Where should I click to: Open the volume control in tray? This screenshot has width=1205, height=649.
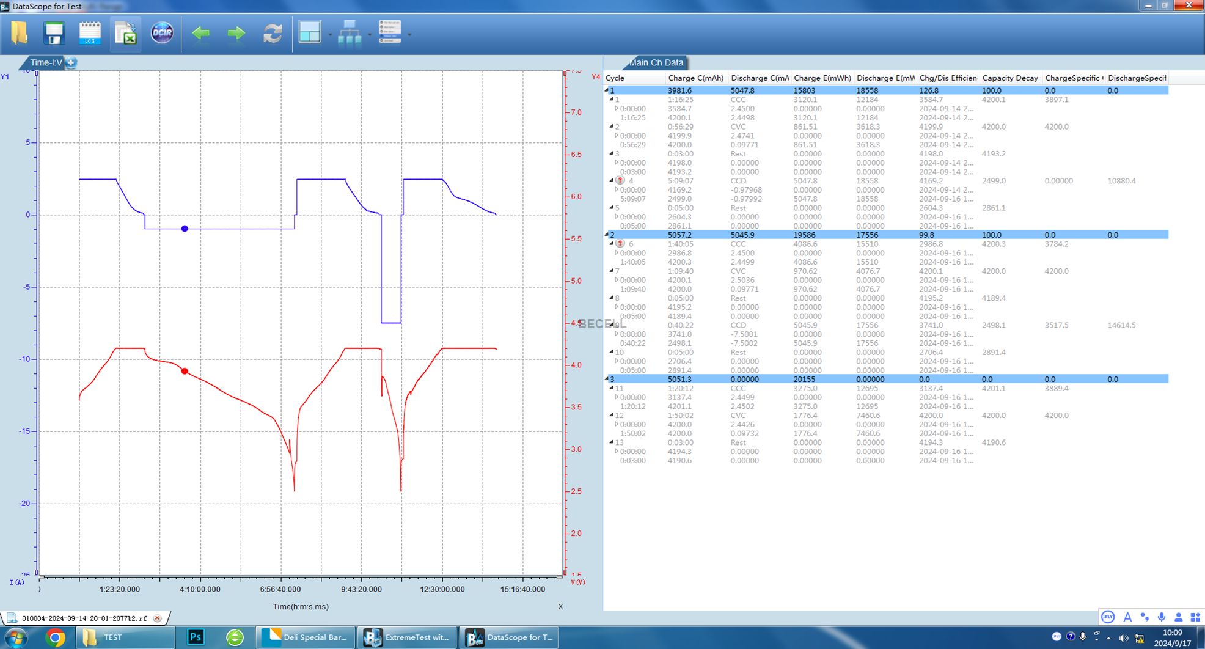click(x=1123, y=638)
